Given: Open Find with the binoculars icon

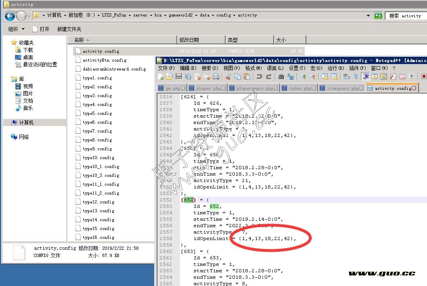Looking at the screenshot, I should [281, 77].
